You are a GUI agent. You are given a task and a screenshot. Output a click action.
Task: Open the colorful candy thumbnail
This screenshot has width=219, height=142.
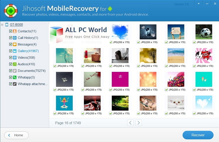tap(176, 79)
